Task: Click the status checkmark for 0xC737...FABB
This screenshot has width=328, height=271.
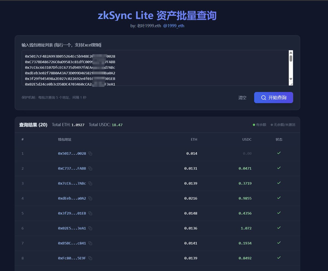Action: pyautogui.click(x=279, y=168)
